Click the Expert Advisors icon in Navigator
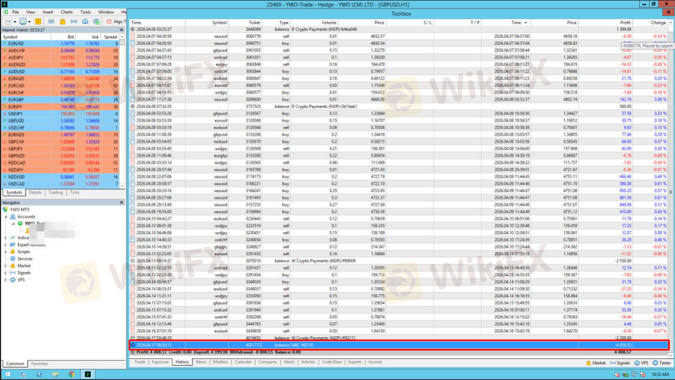Screen dimensions: 675x380 pos(14,245)
